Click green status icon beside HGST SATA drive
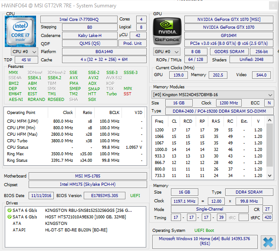 coord(10,217)
